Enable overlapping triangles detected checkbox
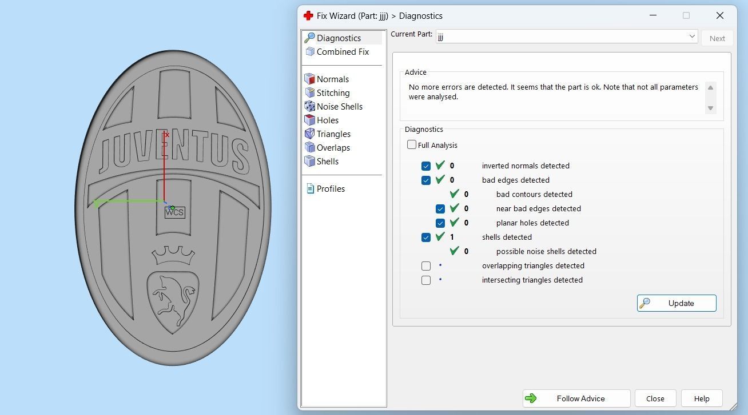 click(426, 266)
